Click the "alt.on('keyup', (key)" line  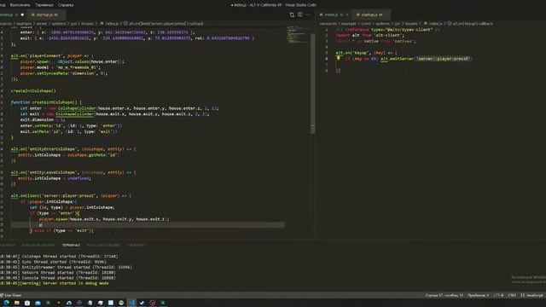366,53
